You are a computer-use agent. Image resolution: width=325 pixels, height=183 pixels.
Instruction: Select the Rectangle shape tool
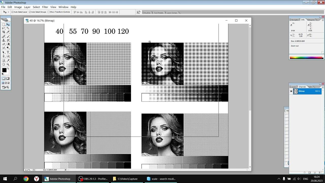point(8,56)
